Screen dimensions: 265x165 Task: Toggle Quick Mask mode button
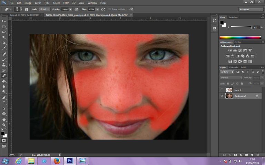(4, 141)
